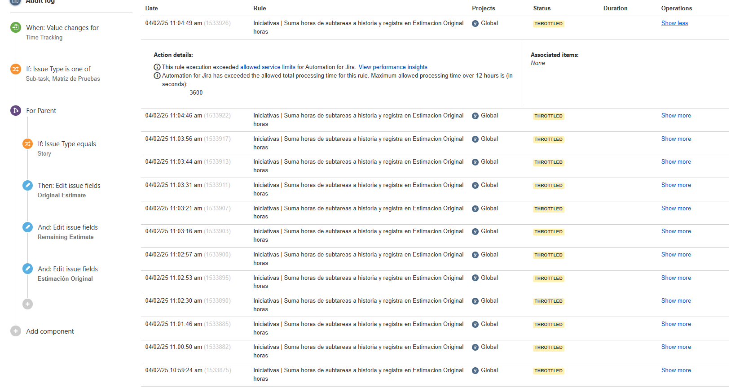The image size is (744, 387).
Task: Click the THROTTLED status badge in the 11:00:50 am row
Action: (x=548, y=348)
